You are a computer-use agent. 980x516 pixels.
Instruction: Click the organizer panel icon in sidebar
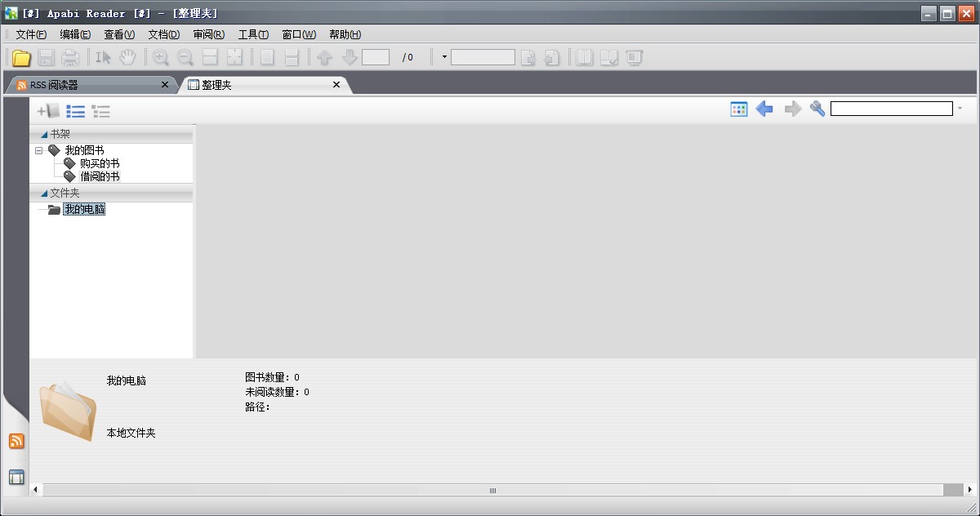pos(16,478)
